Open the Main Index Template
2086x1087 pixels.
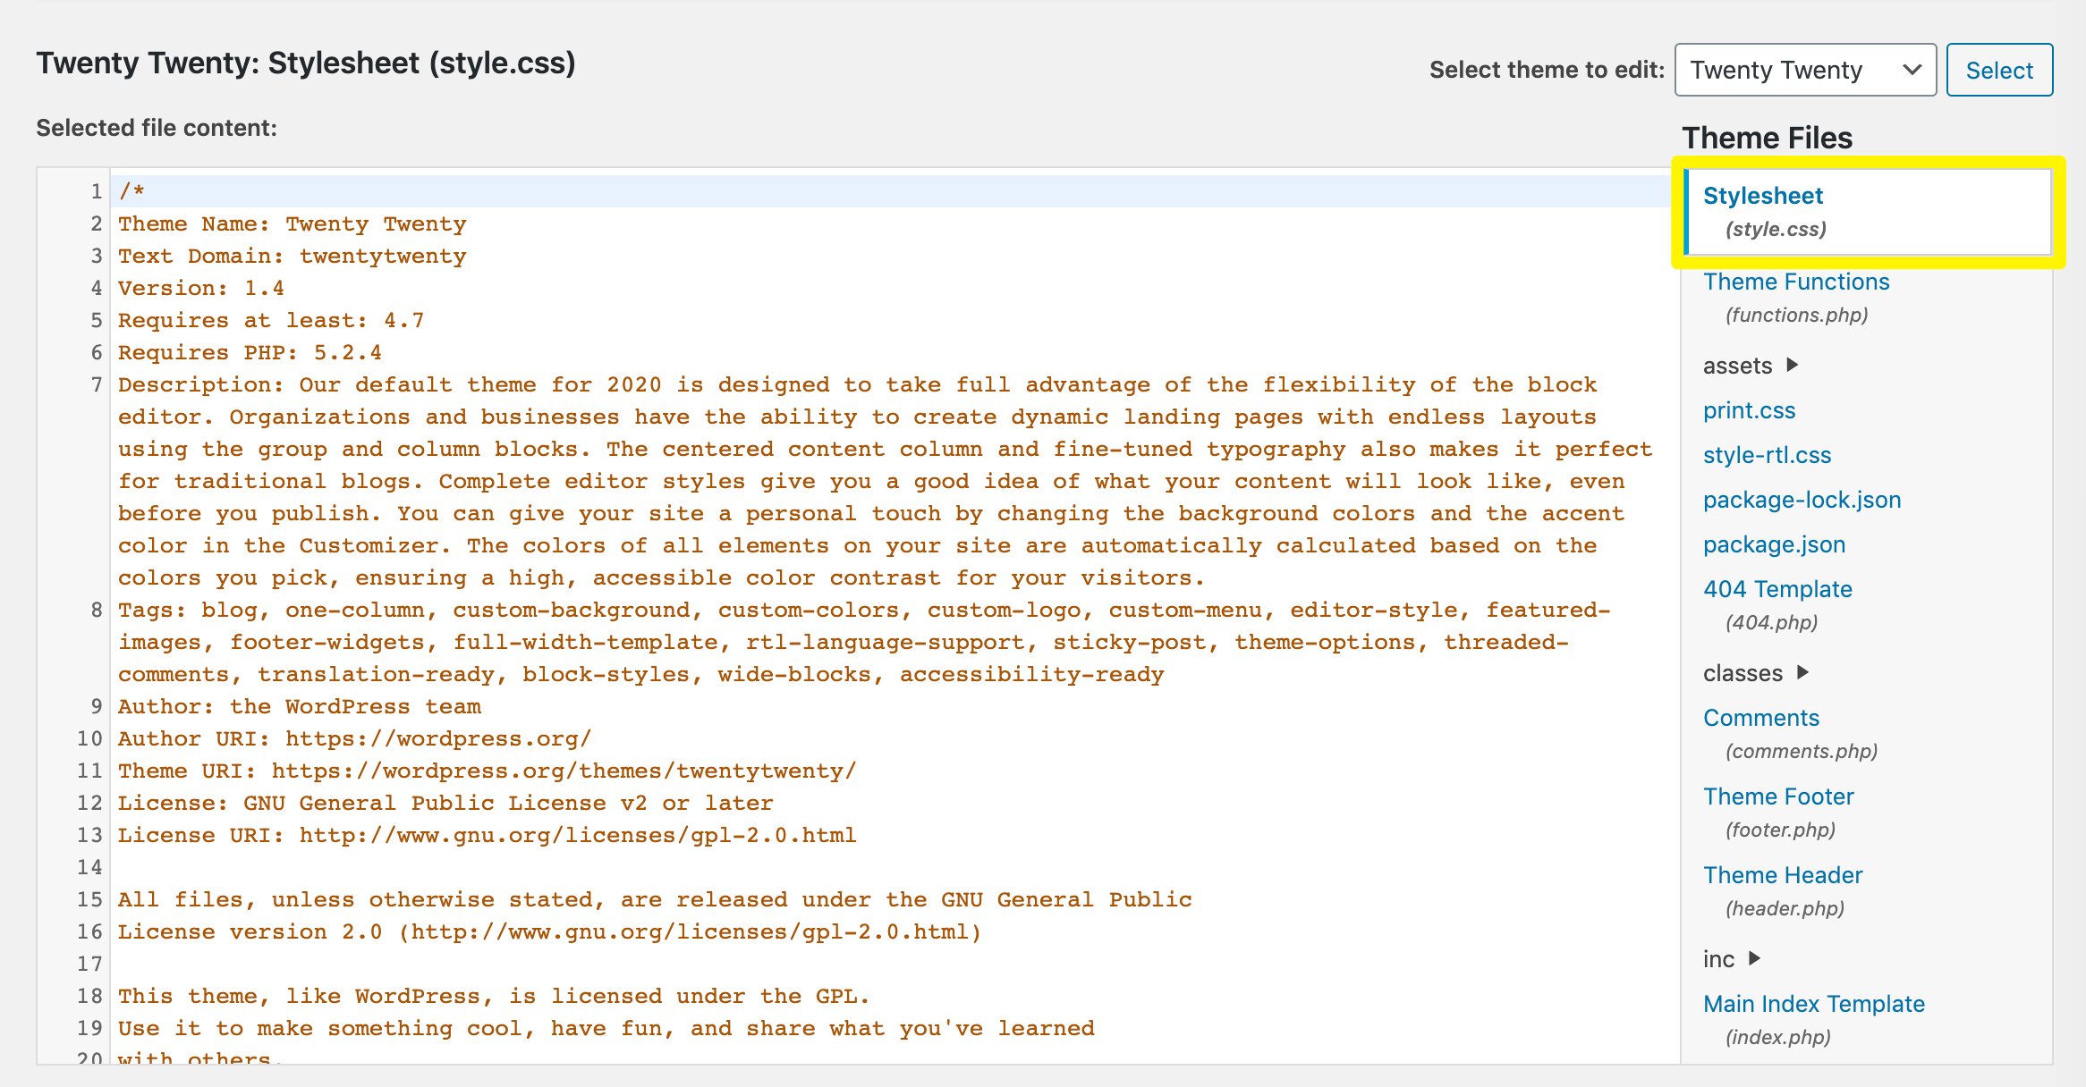point(1815,1003)
